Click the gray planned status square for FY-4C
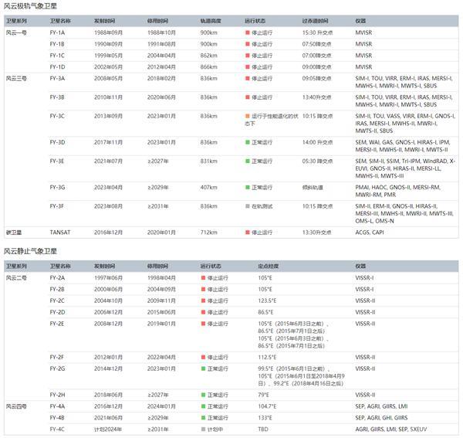The height and width of the screenshot is (438, 463). coord(202,429)
